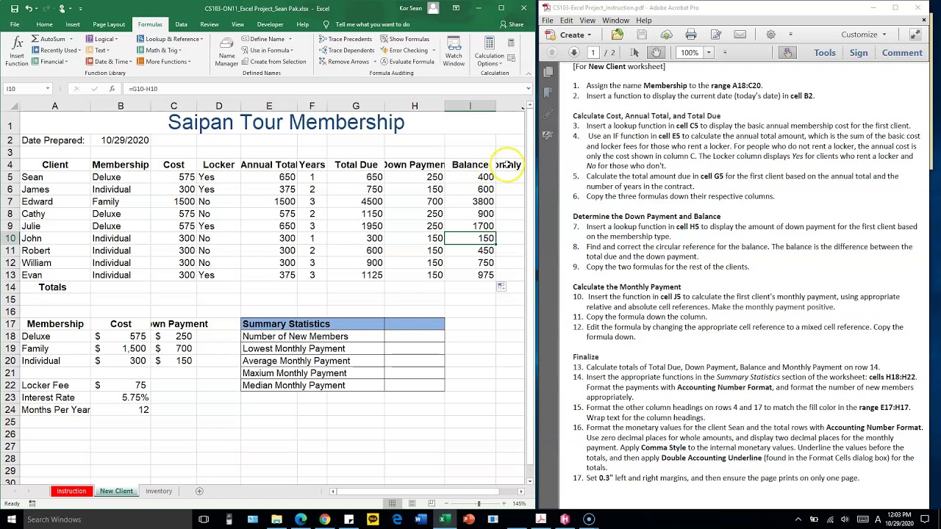Viewport: 941px width, 529px height.
Task: Click the Share button in Excel
Action: (x=512, y=24)
